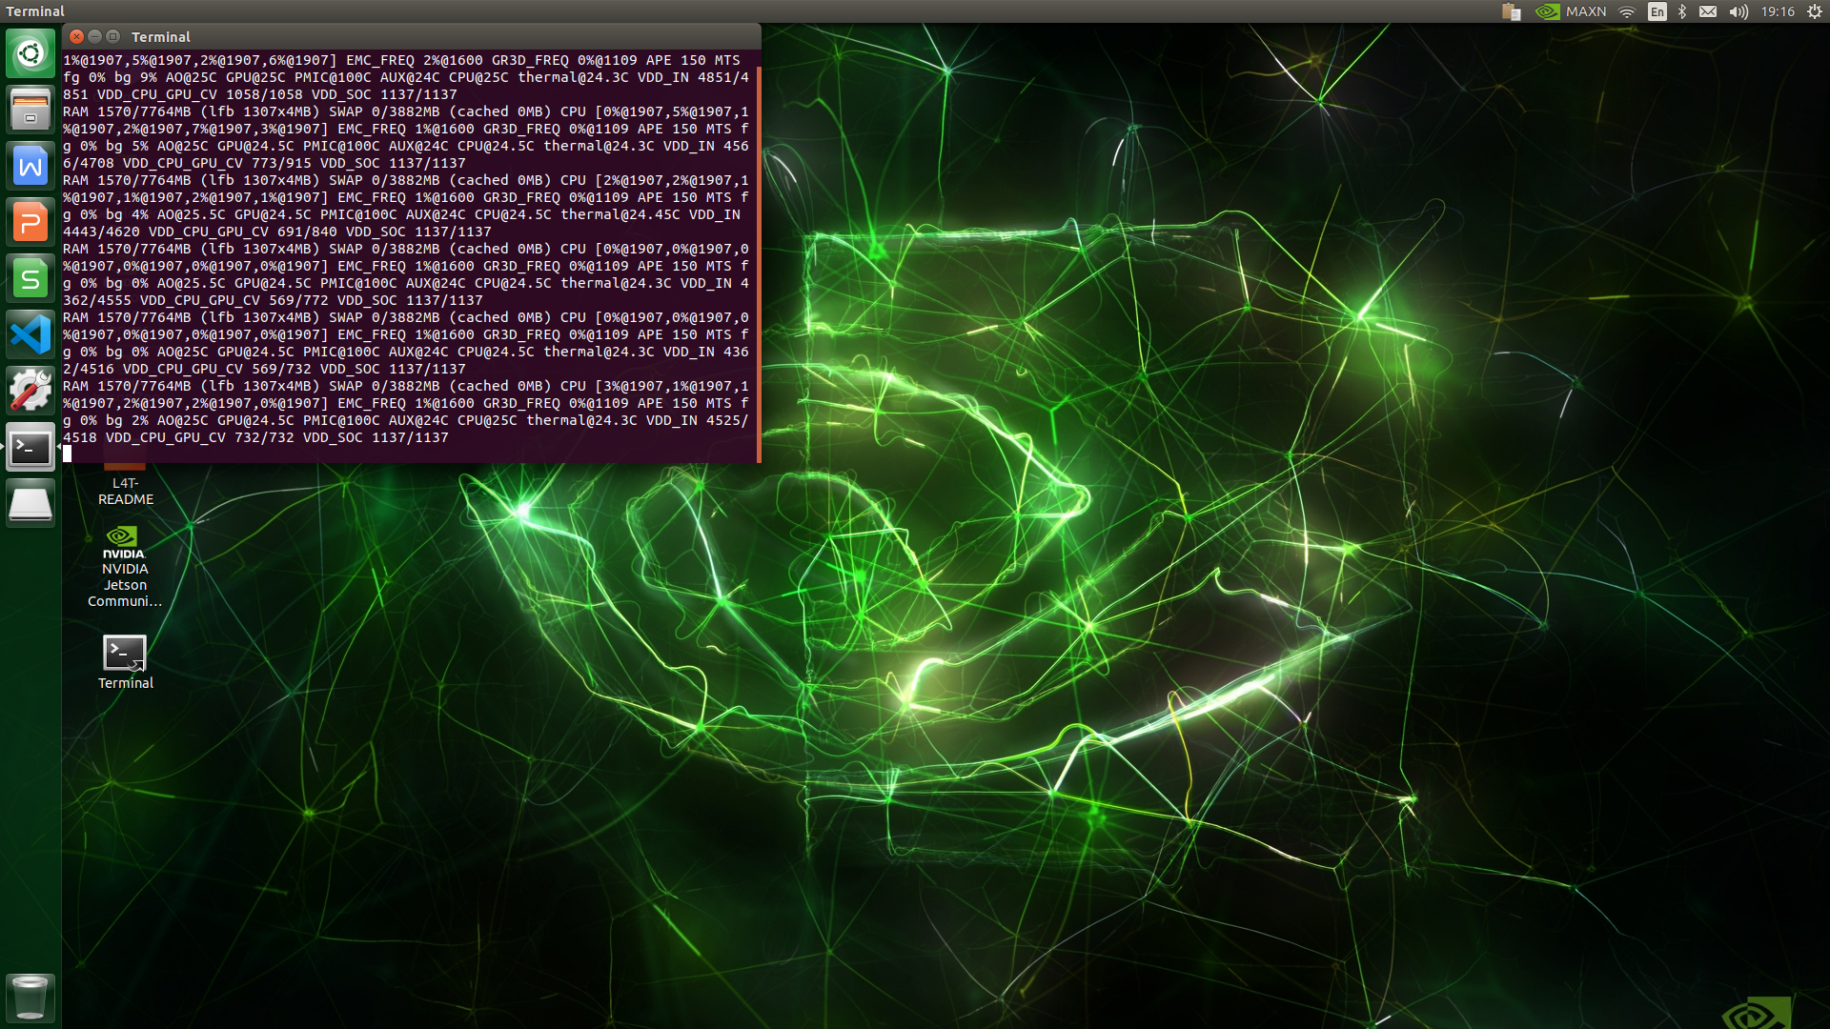Launch WPS Writer from the dock
The image size is (1830, 1029).
(30, 167)
